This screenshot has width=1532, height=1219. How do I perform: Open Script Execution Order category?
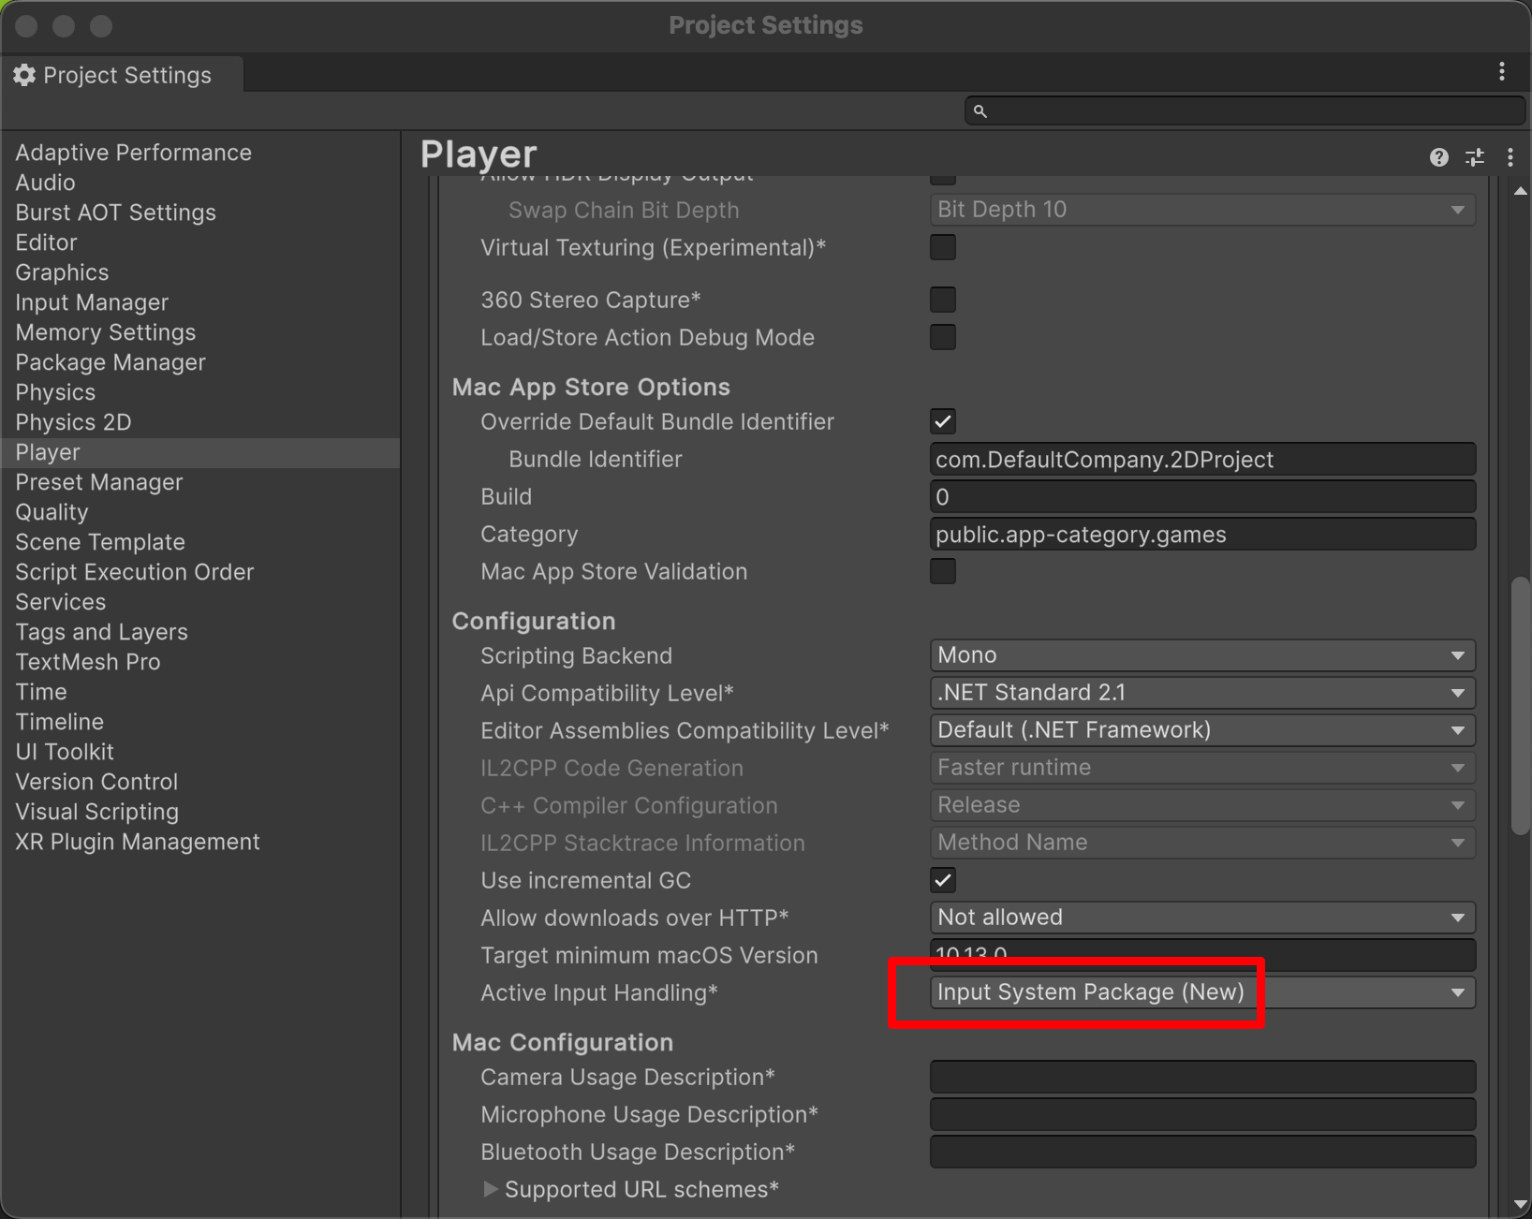(x=135, y=572)
